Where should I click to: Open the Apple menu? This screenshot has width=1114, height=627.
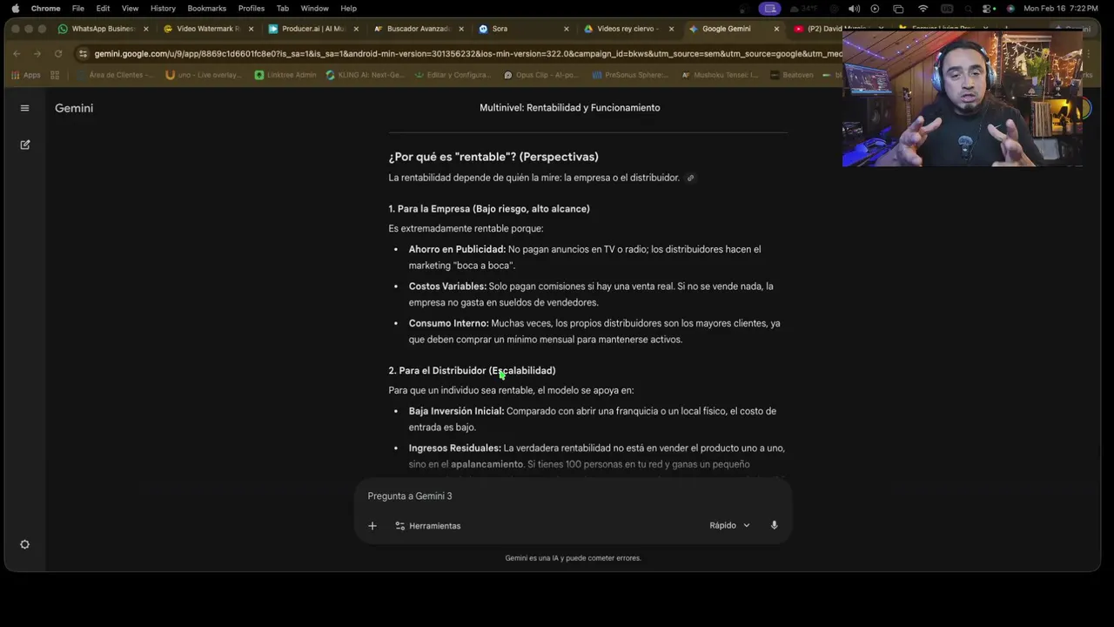tap(15, 8)
